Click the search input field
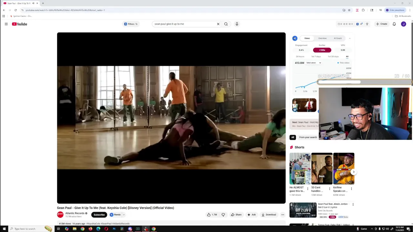This screenshot has height=232, width=413. [x=184, y=24]
